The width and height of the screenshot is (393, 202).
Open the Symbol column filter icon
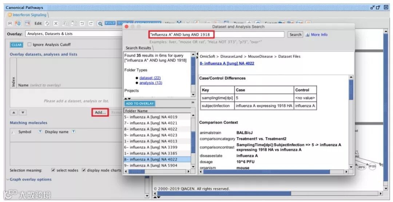tap(40, 131)
